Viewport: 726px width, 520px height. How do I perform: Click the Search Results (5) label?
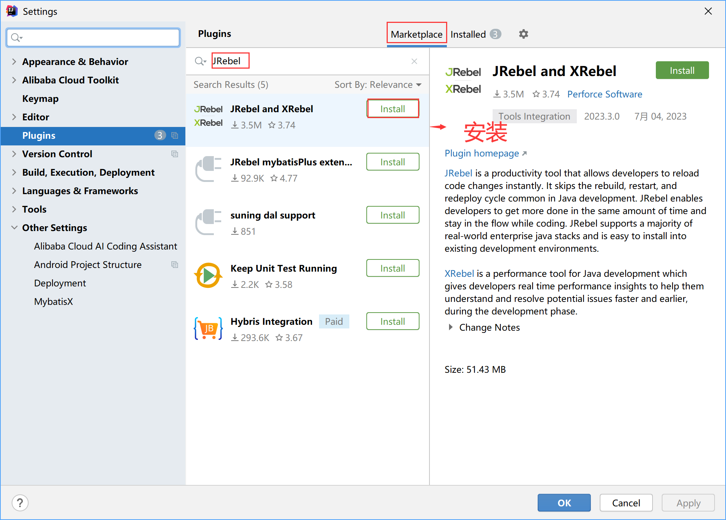pos(231,85)
